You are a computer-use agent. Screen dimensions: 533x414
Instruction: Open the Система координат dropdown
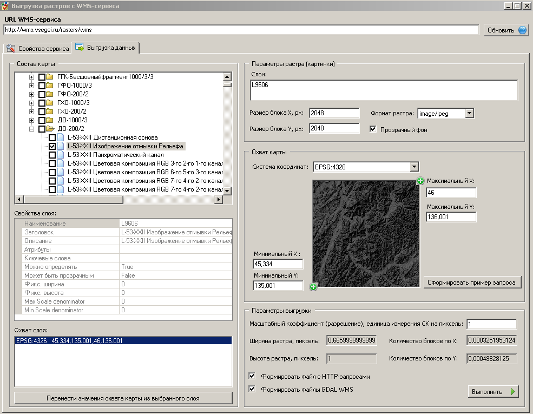click(414, 167)
